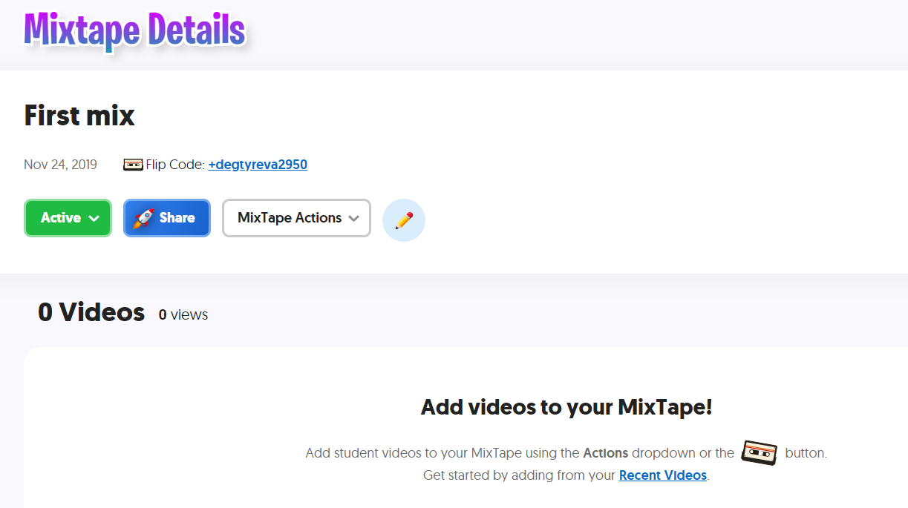The width and height of the screenshot is (908, 508).
Task: Click the rocket Share button
Action: point(167,218)
